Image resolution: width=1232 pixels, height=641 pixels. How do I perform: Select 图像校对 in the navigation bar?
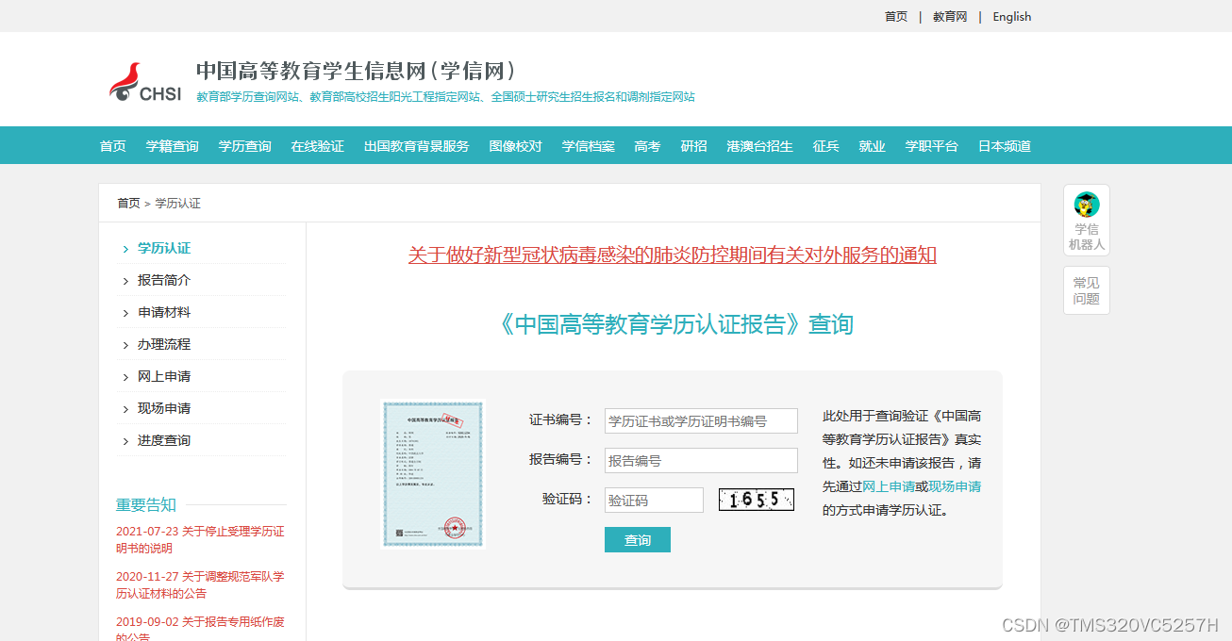516,146
